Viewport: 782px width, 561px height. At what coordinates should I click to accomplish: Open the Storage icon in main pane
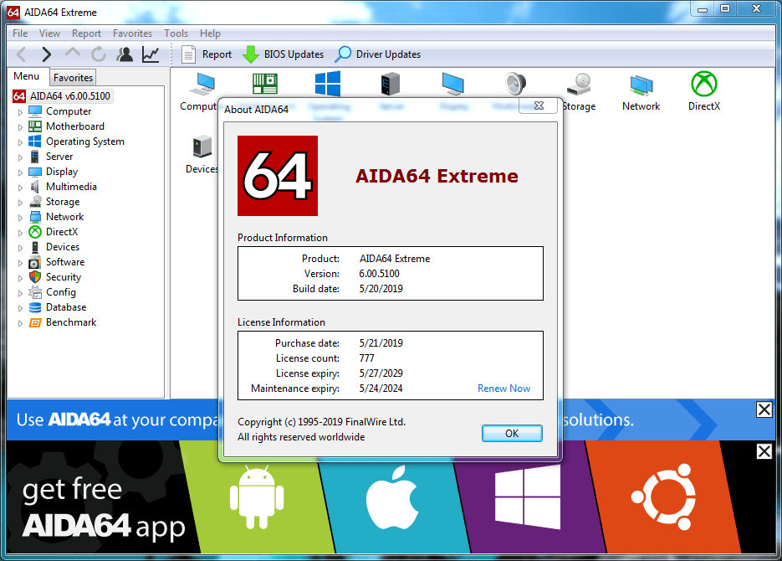pos(579,84)
